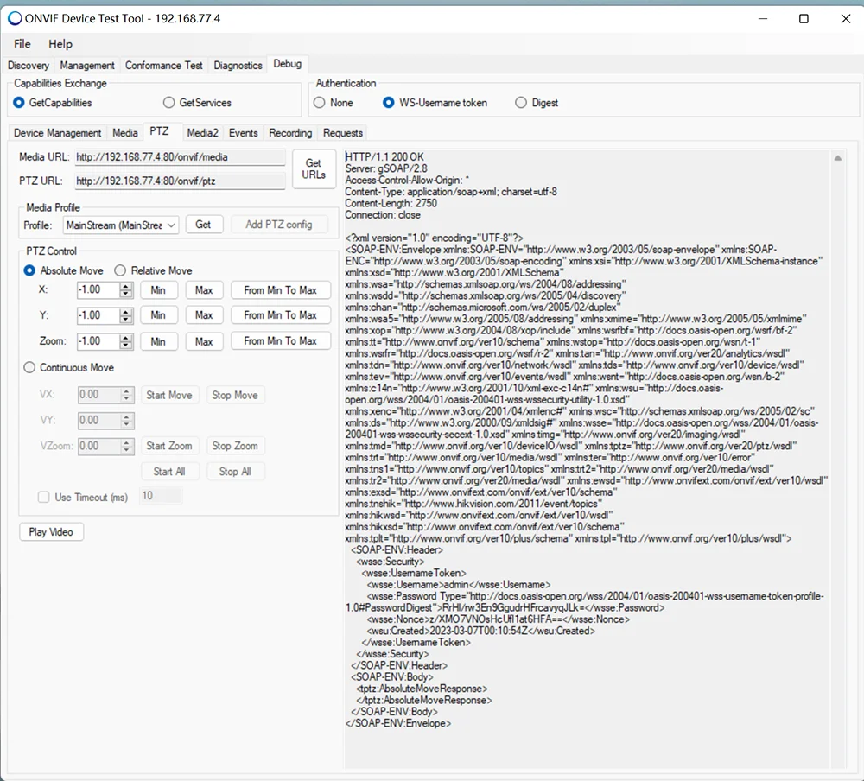
Task: Click the VZoom velocity input field
Action: 98,446
